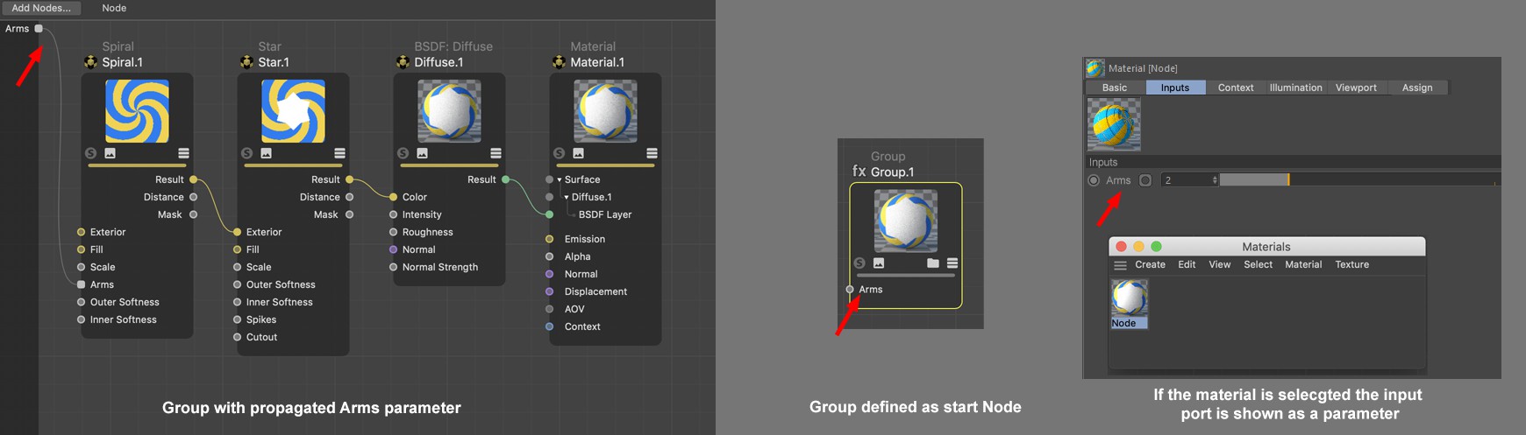Click the Materials window hamburger menu icon
This screenshot has height=435, width=1526.
pyautogui.click(x=1120, y=265)
